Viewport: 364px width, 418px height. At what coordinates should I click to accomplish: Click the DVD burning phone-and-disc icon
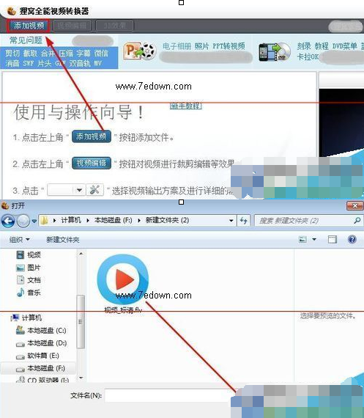(275, 52)
